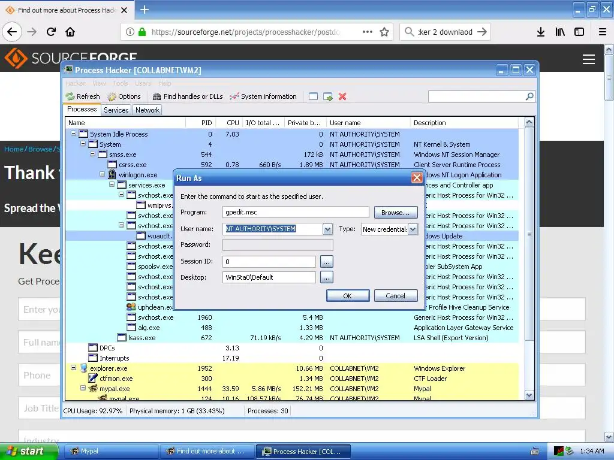Click the Program field containing gpedit.msc
Screen dimensions: 614x460
click(296, 212)
